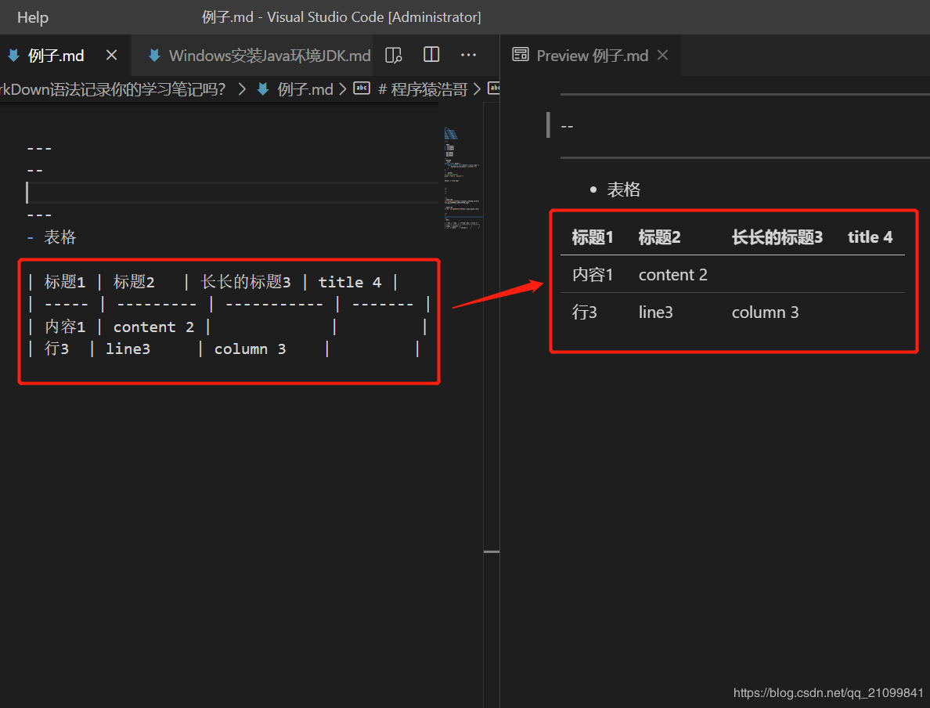Click 标题1 header in the preview table

pos(592,237)
